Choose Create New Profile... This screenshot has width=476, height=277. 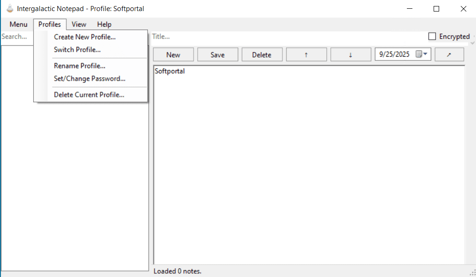tap(85, 37)
